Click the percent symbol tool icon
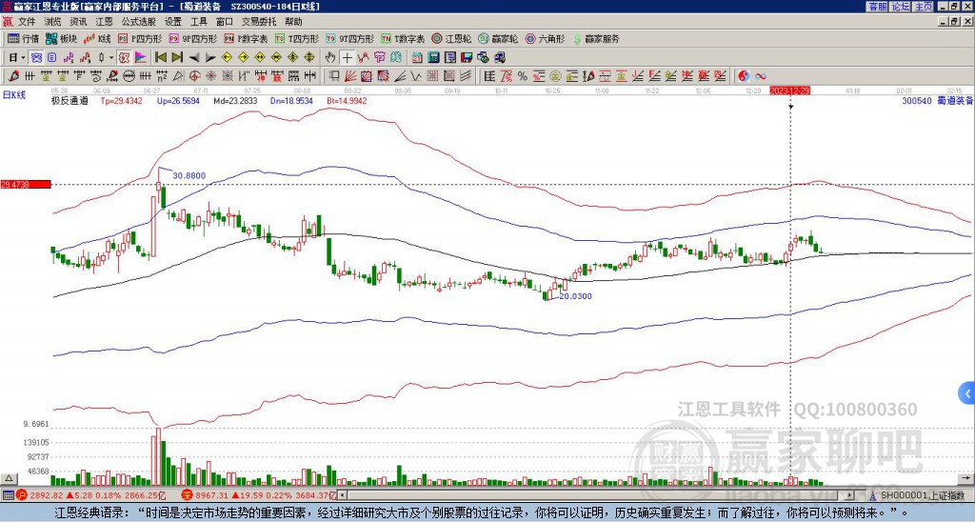The height and width of the screenshot is (522, 975). [x=523, y=76]
